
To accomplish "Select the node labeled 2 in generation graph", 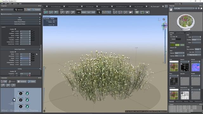I will (21, 100).
